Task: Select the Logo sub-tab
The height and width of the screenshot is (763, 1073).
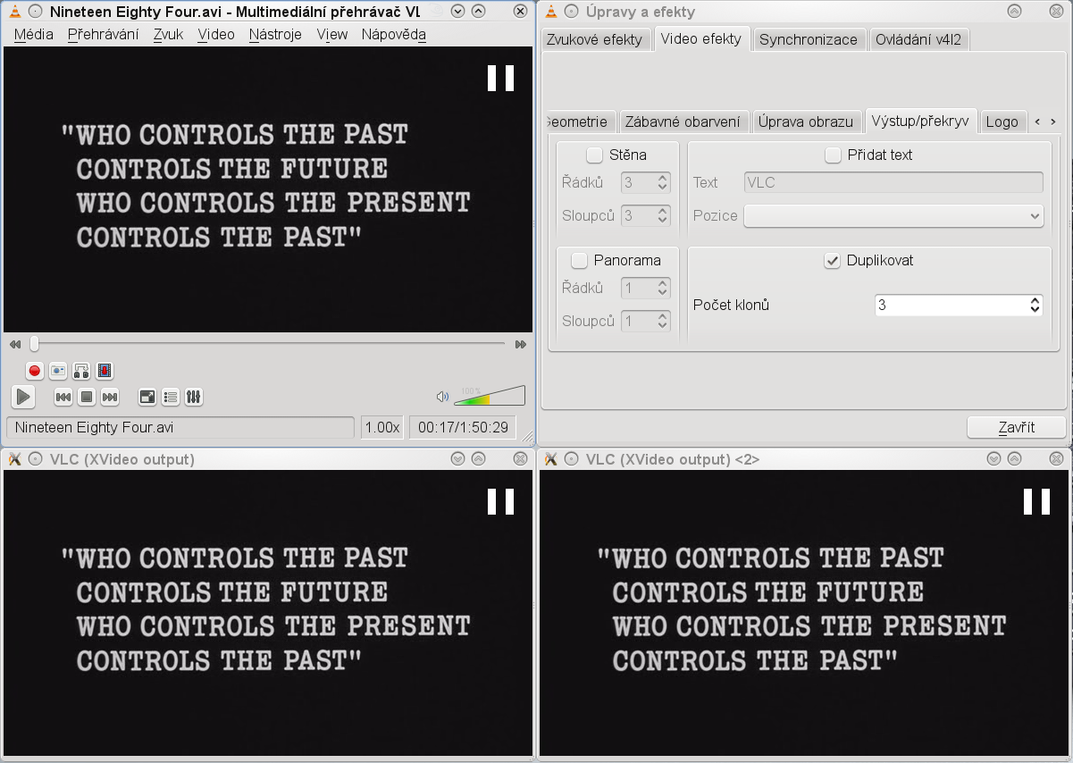Action: [1002, 122]
